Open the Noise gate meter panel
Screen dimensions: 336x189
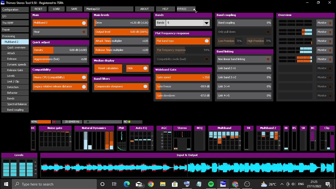(x=55, y=138)
